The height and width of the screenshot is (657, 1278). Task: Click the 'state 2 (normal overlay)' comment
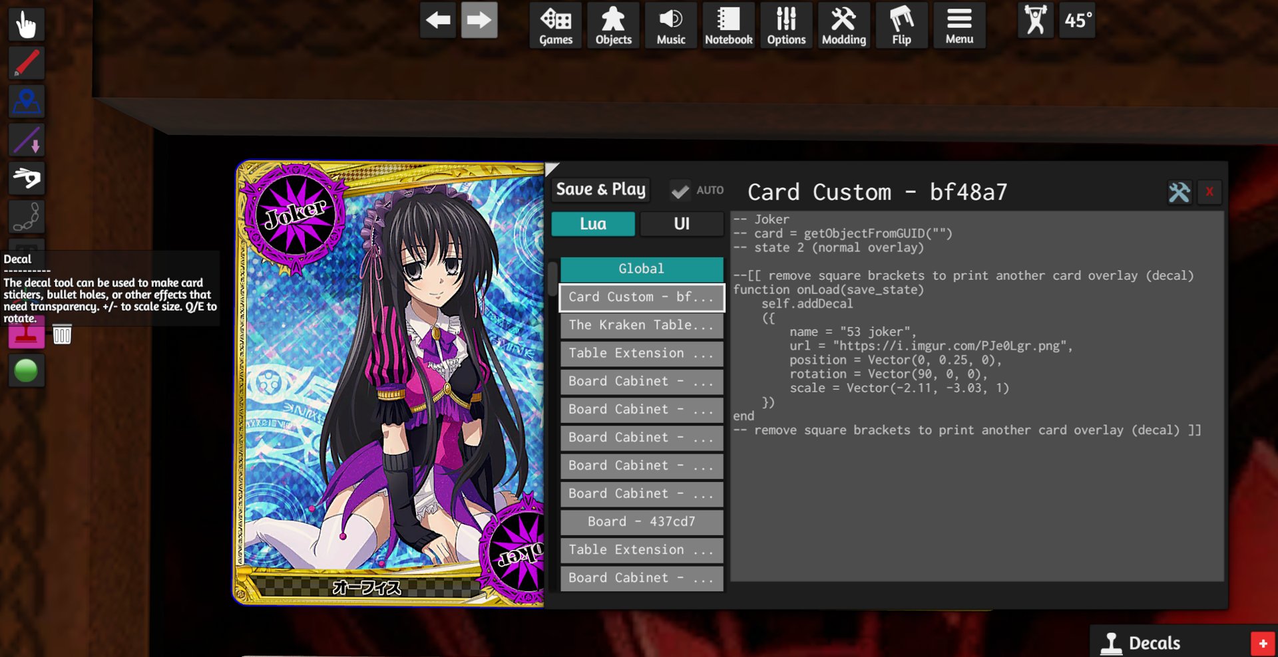(x=829, y=247)
